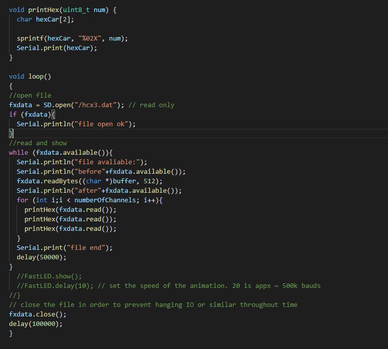The width and height of the screenshot is (388, 349).
Task: Click the '//read and show' comment
Action: (x=38, y=143)
